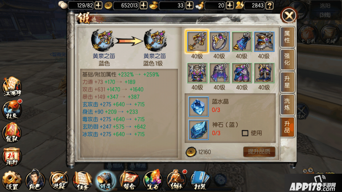The height and width of the screenshot is (192, 342).
Task: Open the 锻造 forge hammer icon
Action: (x=106, y=180)
